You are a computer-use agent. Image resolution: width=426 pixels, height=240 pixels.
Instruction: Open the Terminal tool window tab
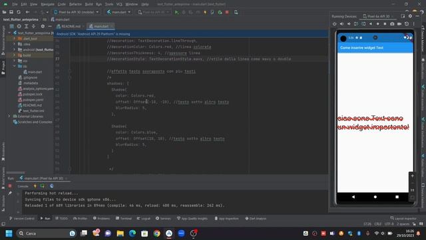[124, 219]
